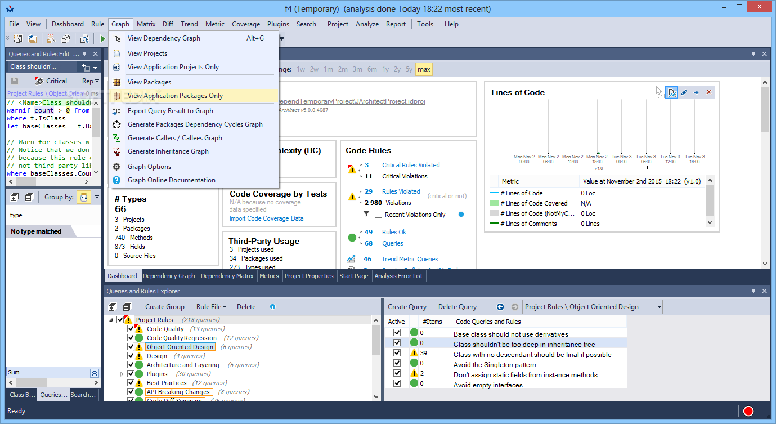Click the new project icon in toolbar

pyautogui.click(x=18, y=39)
